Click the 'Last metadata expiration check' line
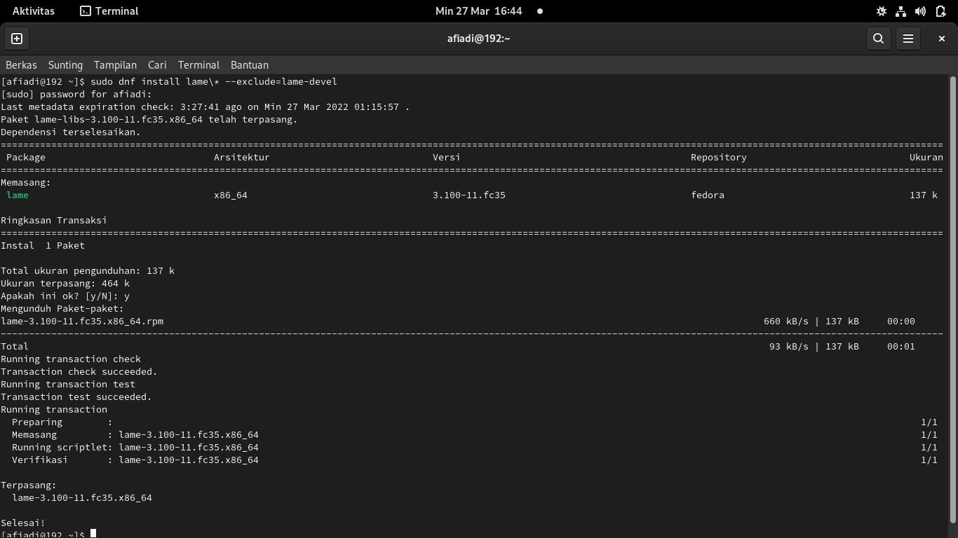Viewport: 958px width, 538px height. pos(205,106)
